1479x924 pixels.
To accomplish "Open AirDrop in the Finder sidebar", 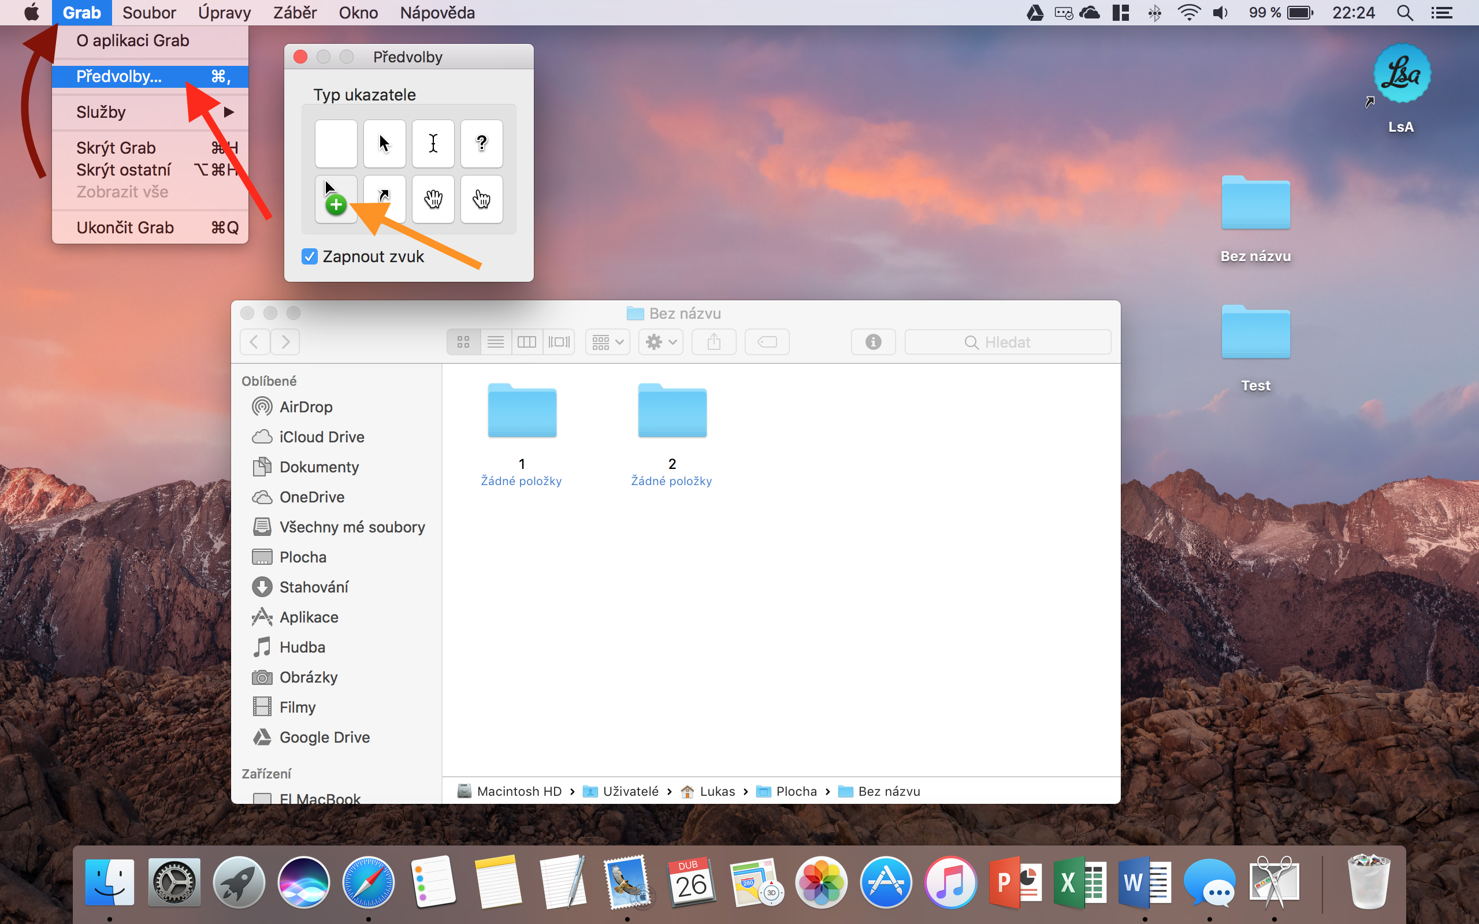I will coord(306,407).
